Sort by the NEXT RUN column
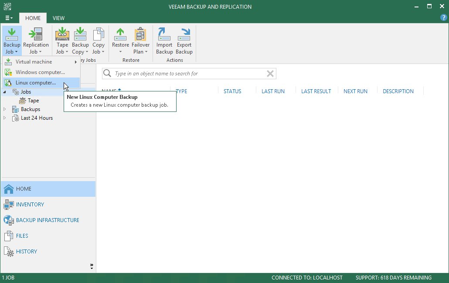449x283 pixels. coord(355,91)
